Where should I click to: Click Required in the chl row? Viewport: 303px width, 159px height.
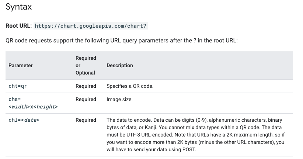[86, 120]
